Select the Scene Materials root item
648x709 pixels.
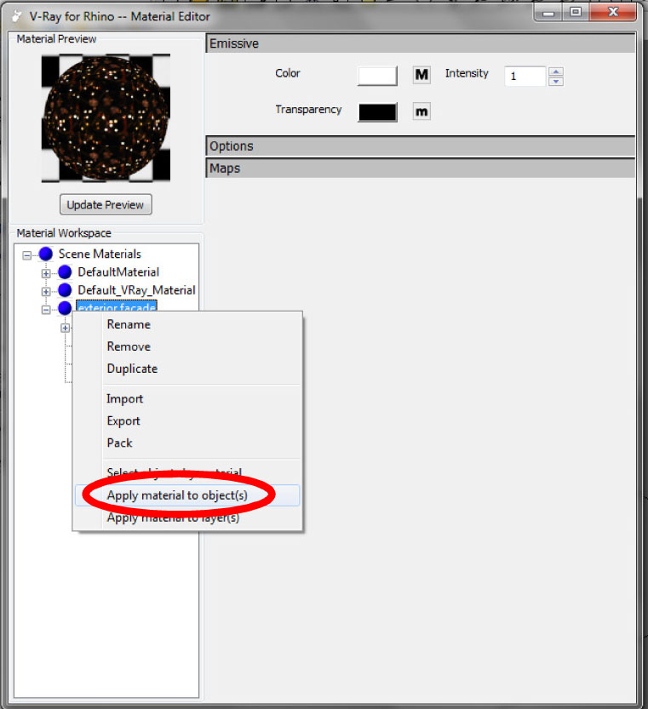point(100,254)
